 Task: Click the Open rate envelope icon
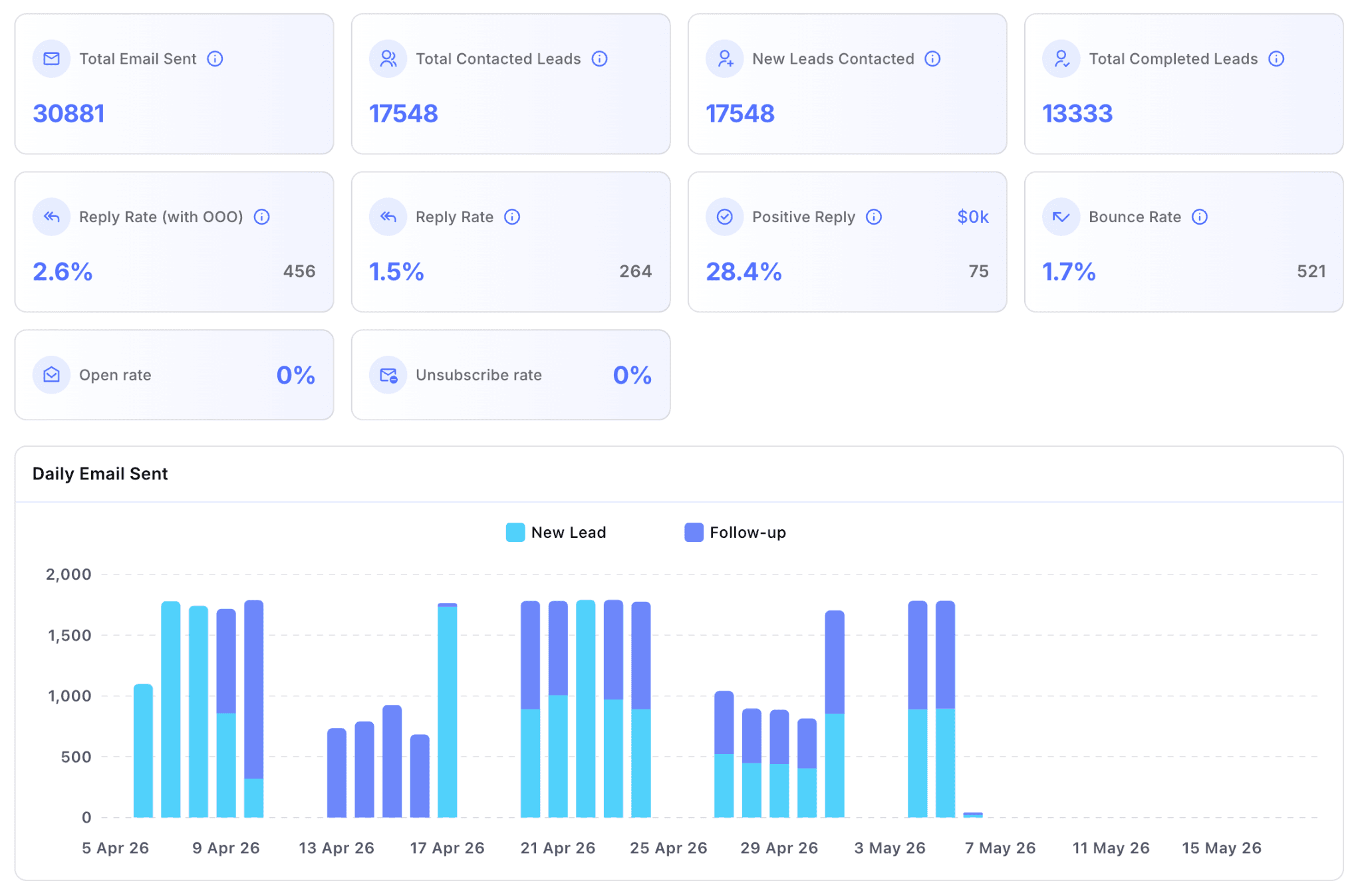click(x=51, y=375)
